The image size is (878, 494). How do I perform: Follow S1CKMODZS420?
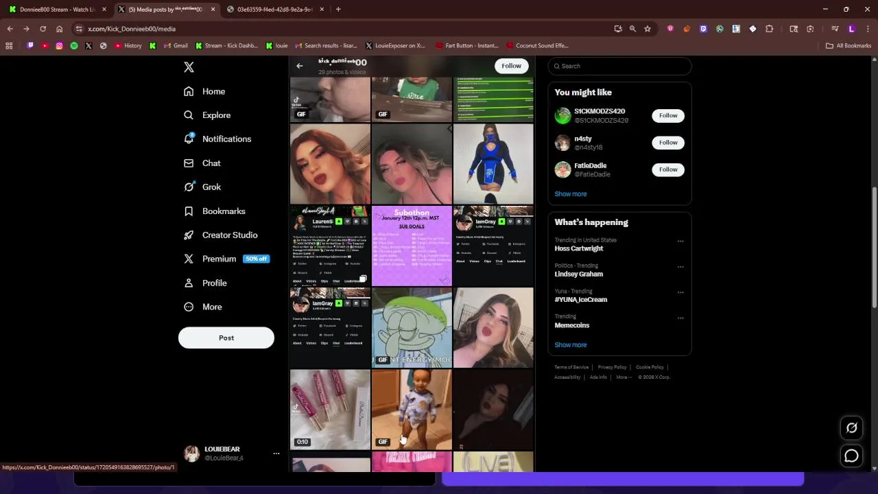668,116
